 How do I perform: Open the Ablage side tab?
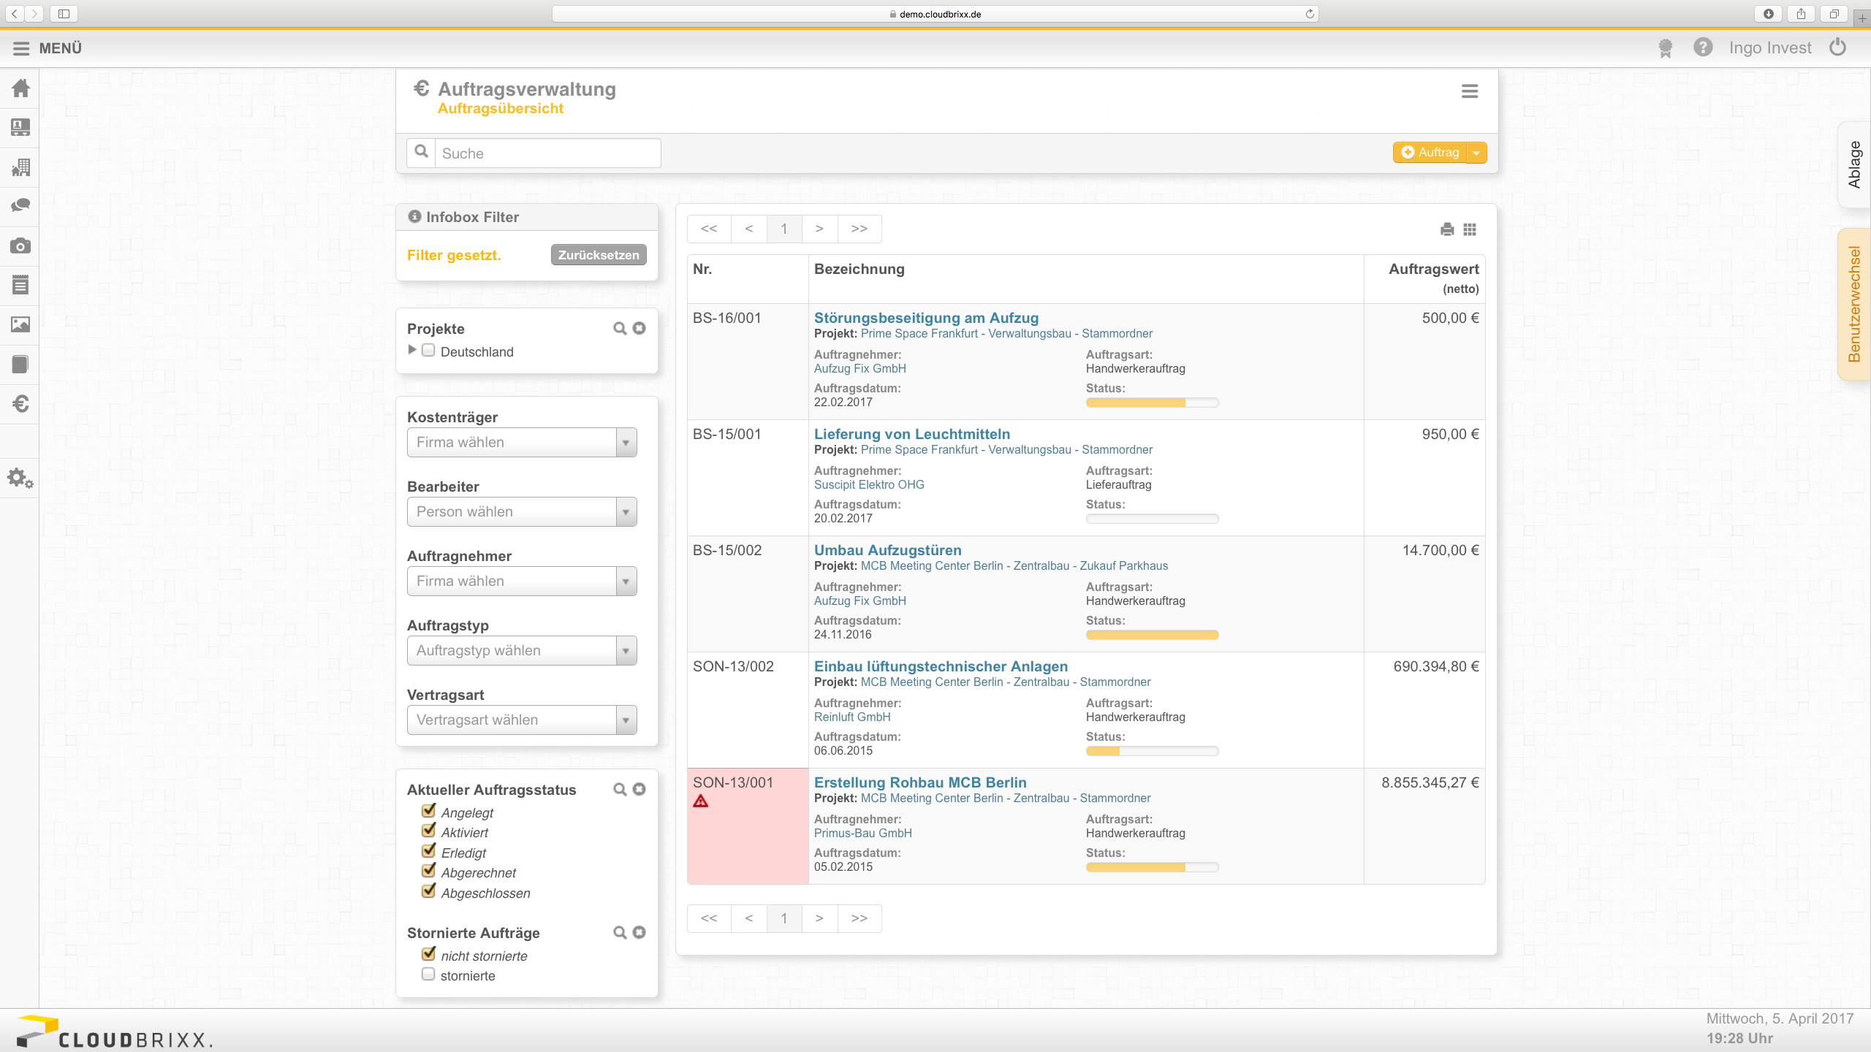pos(1854,164)
